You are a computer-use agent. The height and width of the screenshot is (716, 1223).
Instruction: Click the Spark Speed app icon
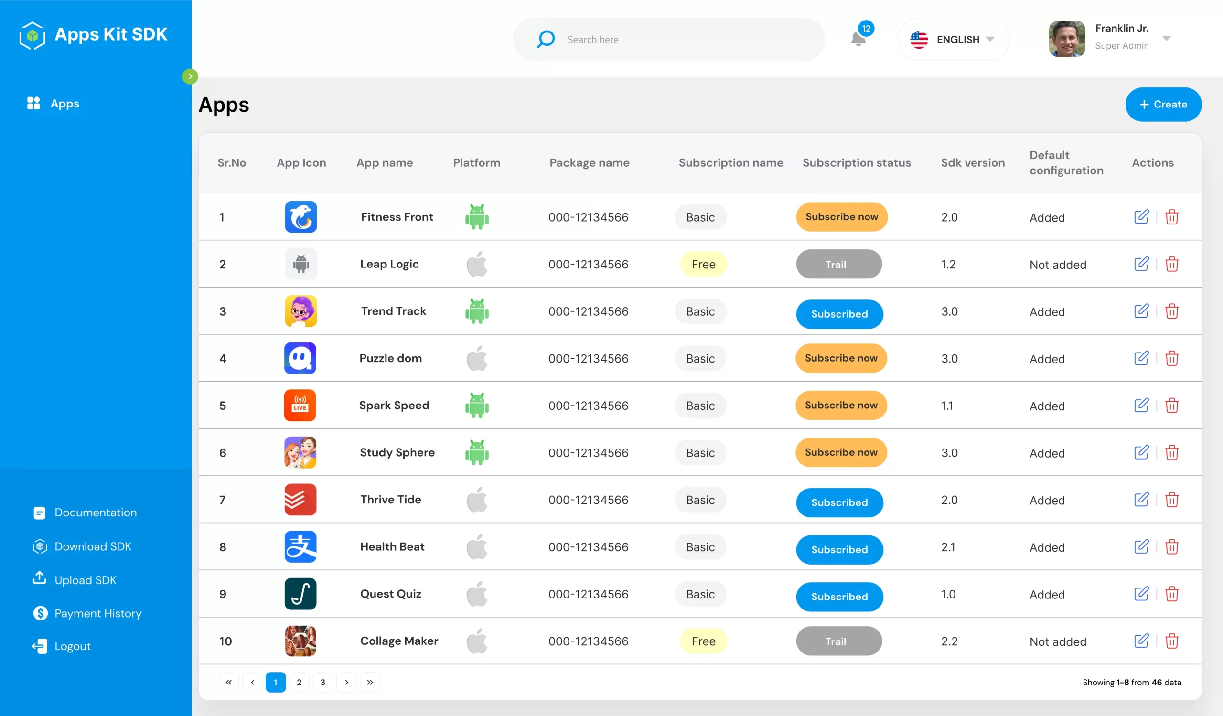[x=299, y=405]
